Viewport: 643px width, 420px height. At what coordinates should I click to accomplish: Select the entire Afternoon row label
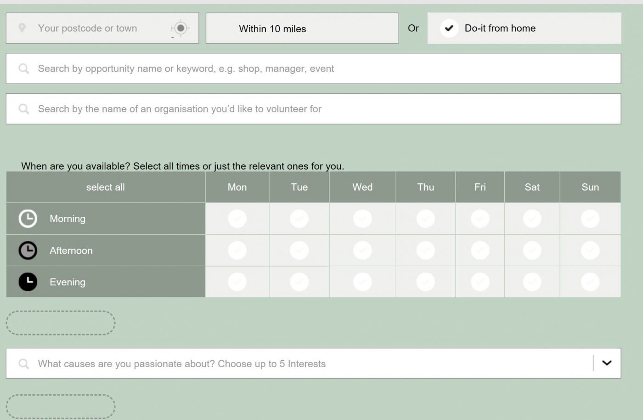click(106, 250)
